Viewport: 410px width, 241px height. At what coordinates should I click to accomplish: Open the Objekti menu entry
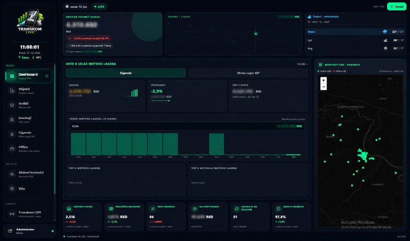[28, 91]
